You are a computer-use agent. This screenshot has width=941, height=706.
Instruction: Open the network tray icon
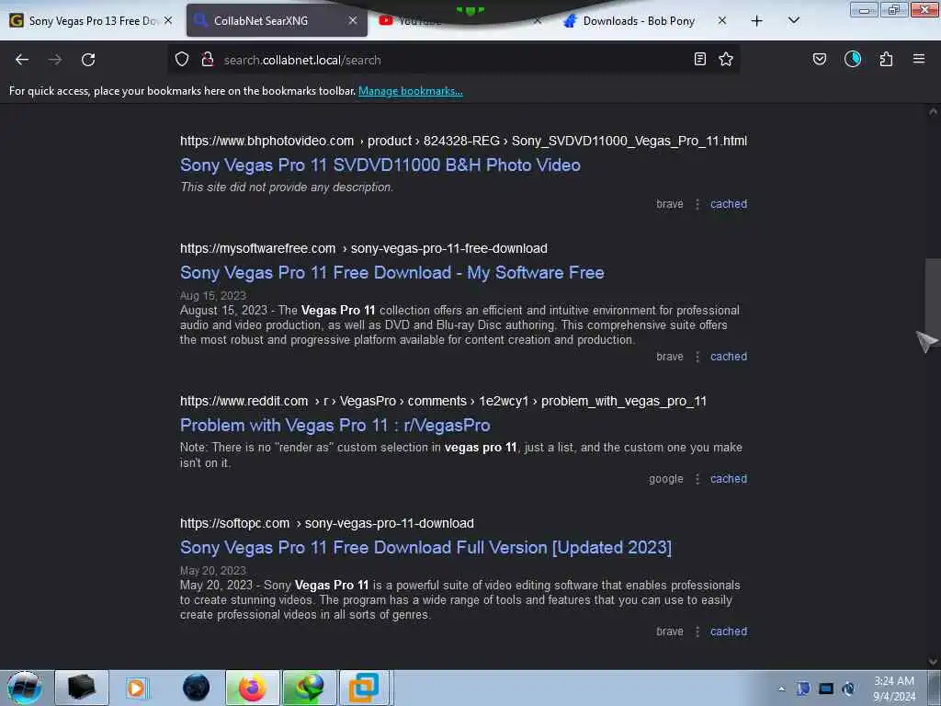point(826,689)
